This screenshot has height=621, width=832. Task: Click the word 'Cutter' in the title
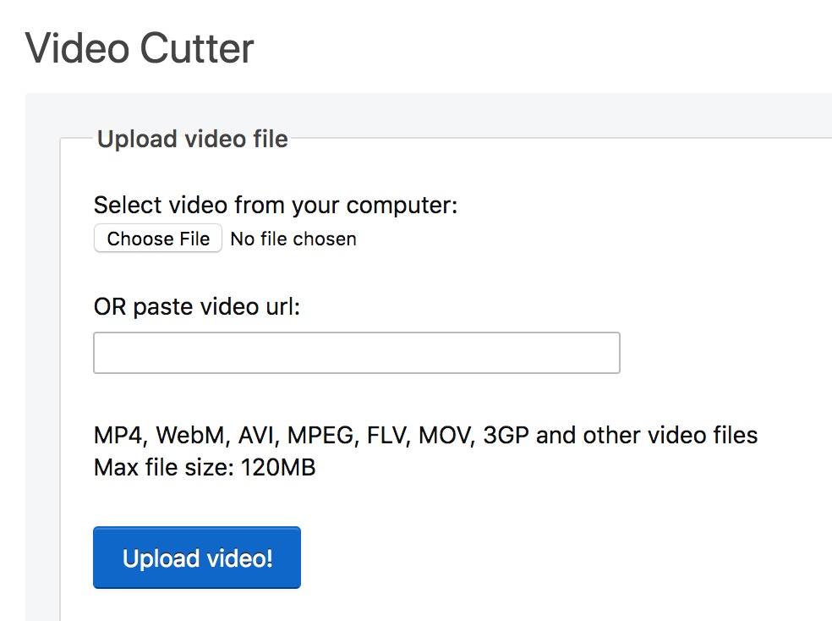click(x=197, y=48)
